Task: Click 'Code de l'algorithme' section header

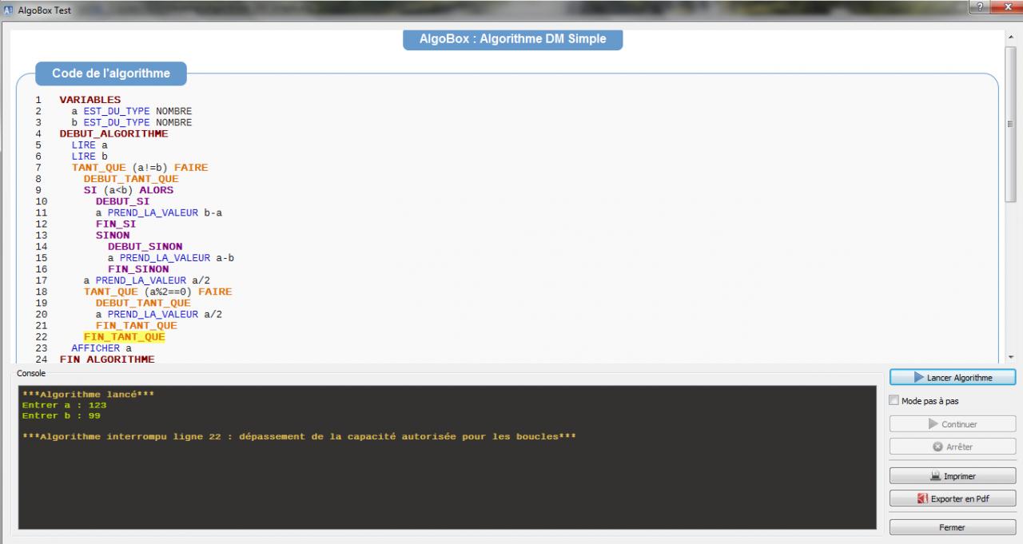Action: [111, 73]
